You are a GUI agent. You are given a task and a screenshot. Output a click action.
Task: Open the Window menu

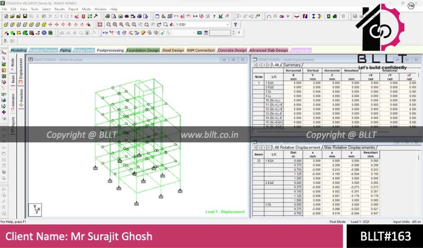click(100, 9)
